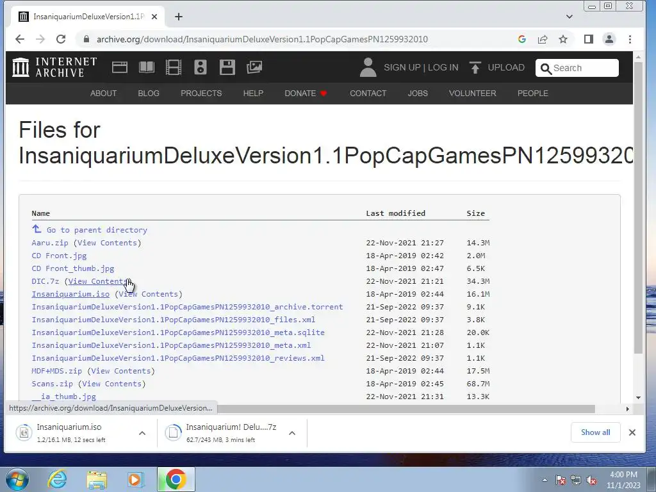Image resolution: width=656 pixels, height=492 pixels.
Task: Click the volume icon in system tray
Action: coord(591,480)
